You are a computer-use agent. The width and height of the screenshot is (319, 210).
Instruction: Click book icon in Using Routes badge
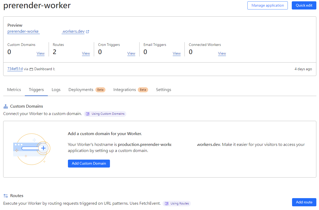pos(167,203)
